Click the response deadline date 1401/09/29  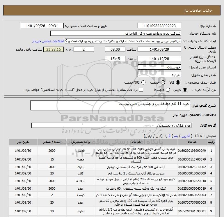159,49
